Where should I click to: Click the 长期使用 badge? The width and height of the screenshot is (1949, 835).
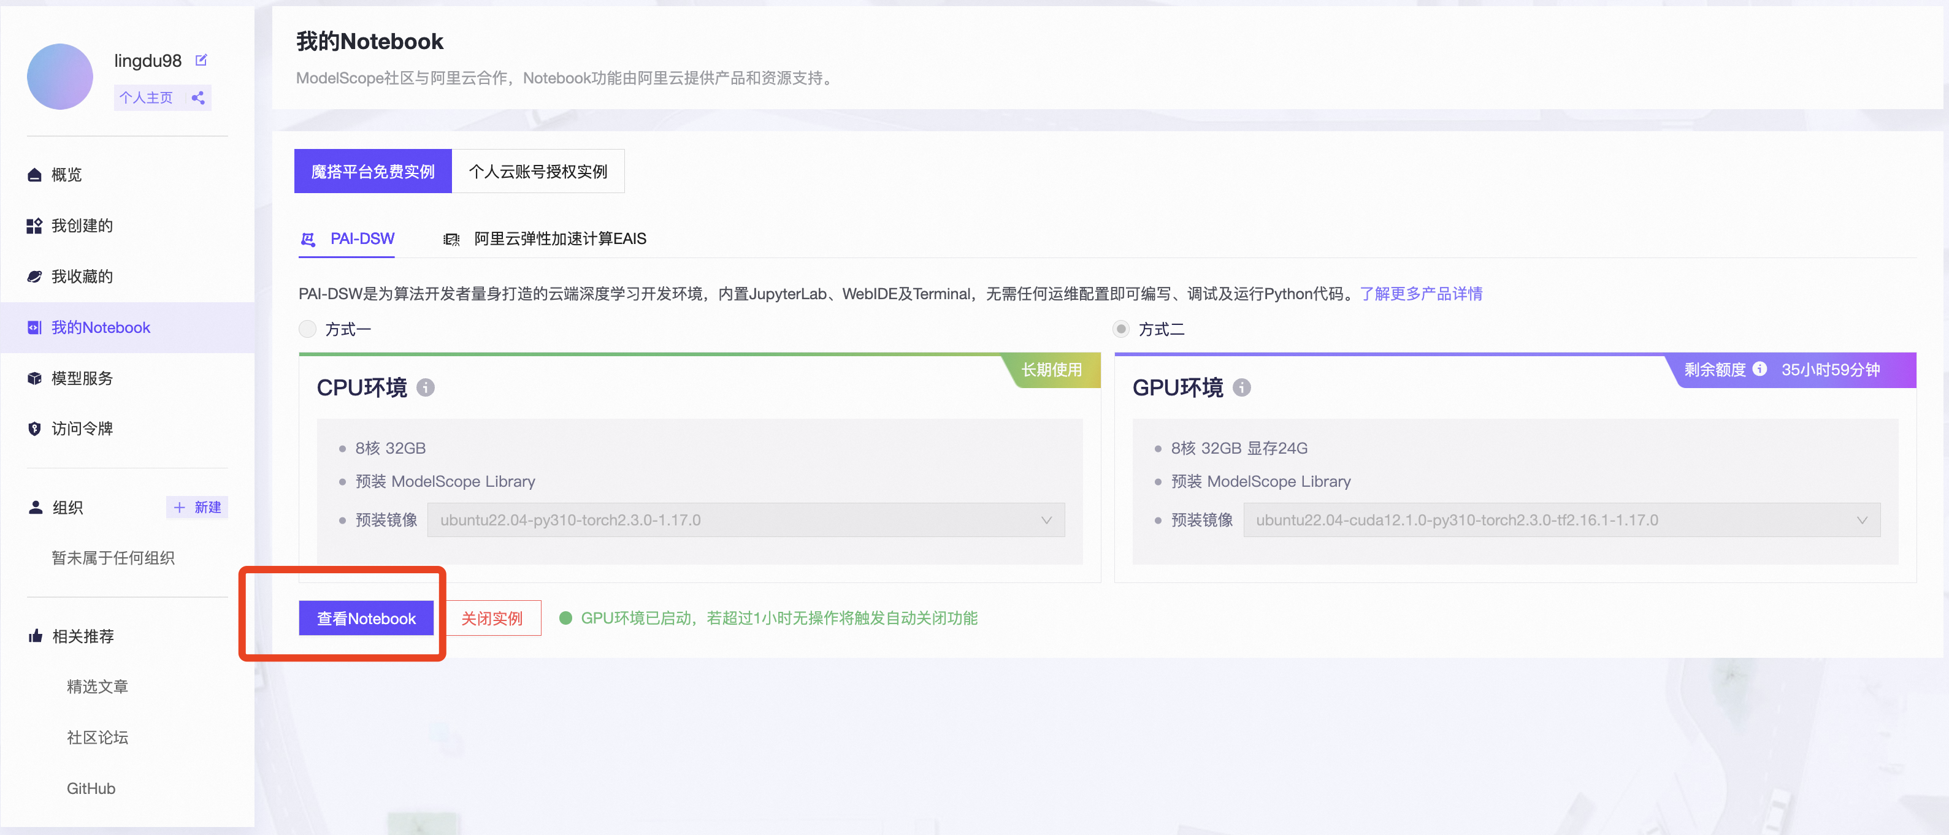point(1052,369)
